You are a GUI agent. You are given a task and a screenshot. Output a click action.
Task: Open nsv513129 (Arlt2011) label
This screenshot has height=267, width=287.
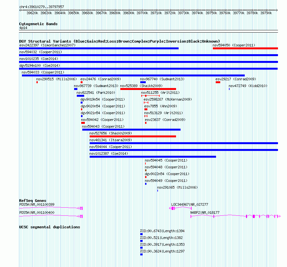coord(163,113)
